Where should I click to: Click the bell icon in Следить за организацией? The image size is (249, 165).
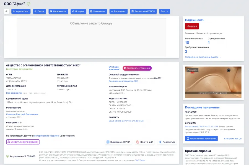coord(9,142)
